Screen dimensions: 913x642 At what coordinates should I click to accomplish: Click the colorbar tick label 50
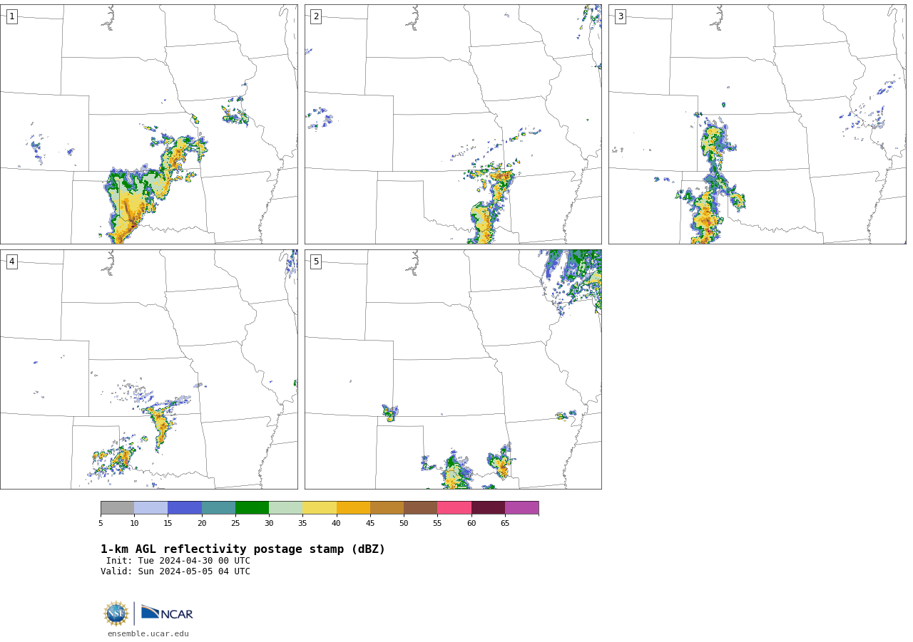pyautogui.click(x=404, y=524)
